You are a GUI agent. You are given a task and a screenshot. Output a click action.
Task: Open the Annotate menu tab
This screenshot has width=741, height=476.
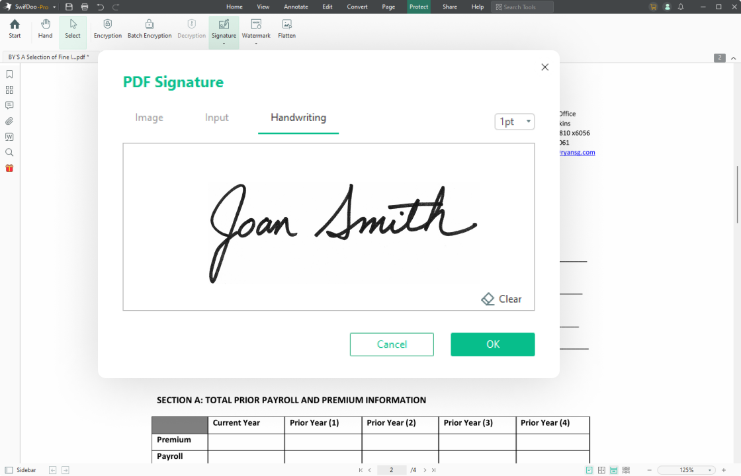pyautogui.click(x=296, y=7)
